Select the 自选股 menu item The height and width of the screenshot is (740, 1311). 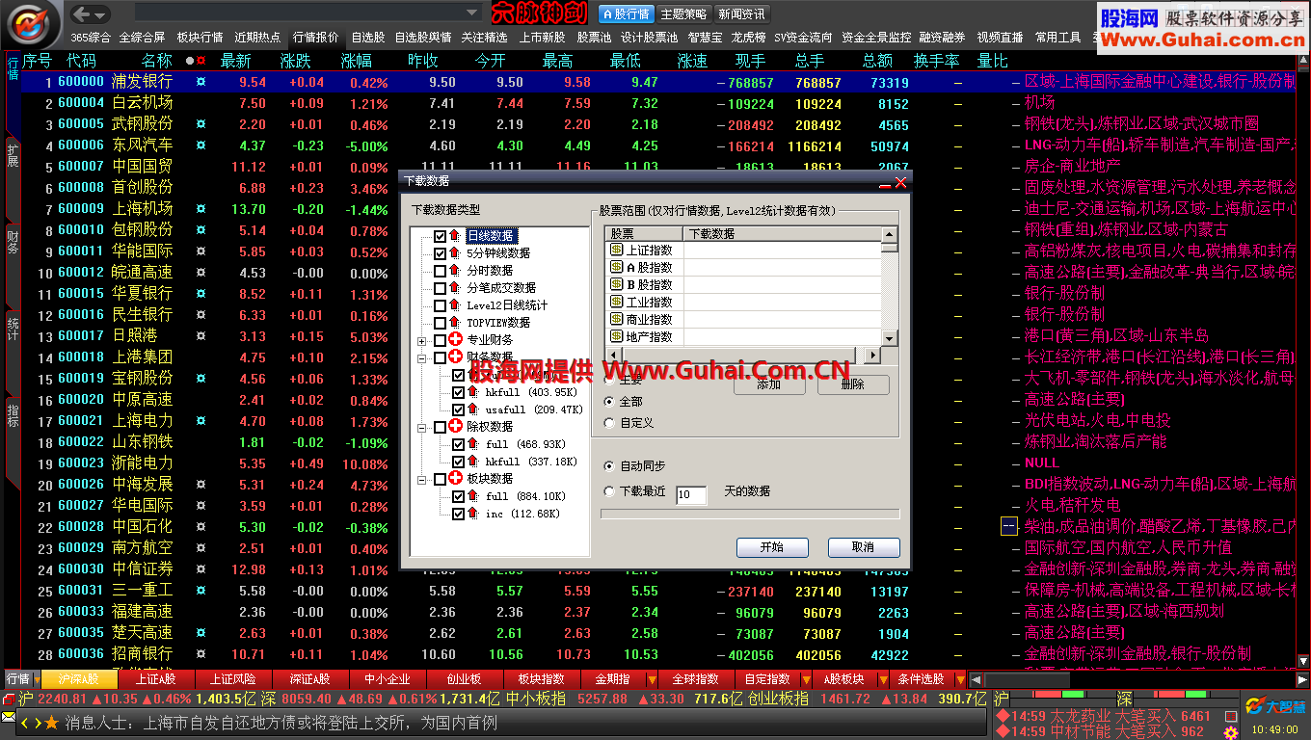pyautogui.click(x=368, y=38)
